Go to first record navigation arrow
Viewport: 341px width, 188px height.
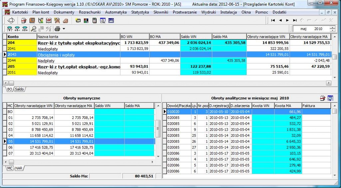click(273, 20)
